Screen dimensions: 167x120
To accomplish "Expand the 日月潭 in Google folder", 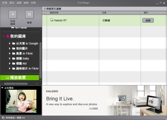I will 10,44.
